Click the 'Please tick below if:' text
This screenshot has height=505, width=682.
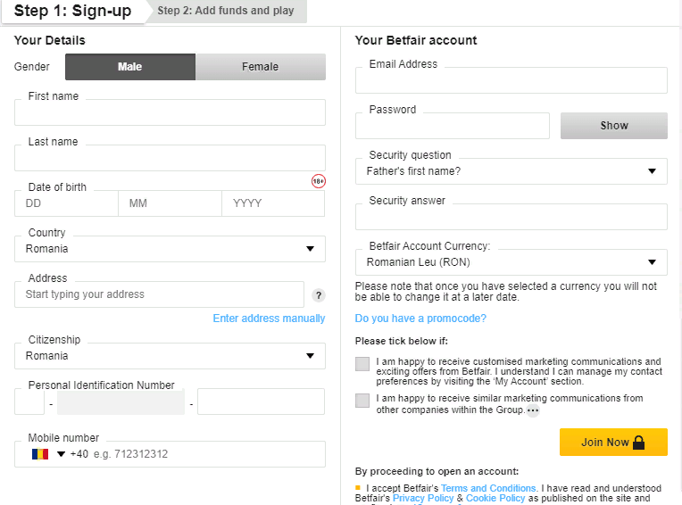pyautogui.click(x=401, y=341)
